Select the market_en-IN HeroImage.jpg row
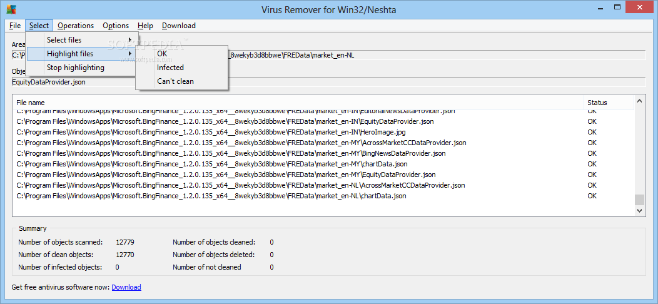The height and width of the screenshot is (304, 658). (x=323, y=132)
